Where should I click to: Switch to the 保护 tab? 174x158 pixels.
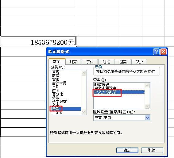click(139, 62)
